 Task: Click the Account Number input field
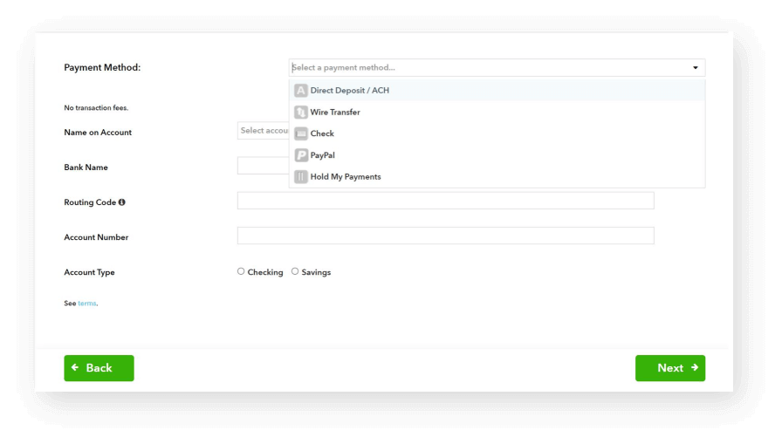[x=445, y=236]
